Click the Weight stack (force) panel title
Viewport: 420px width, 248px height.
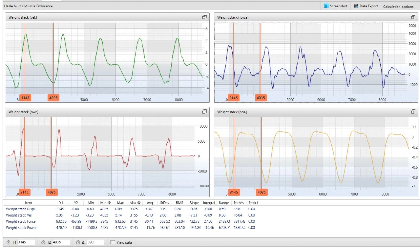pos(233,17)
